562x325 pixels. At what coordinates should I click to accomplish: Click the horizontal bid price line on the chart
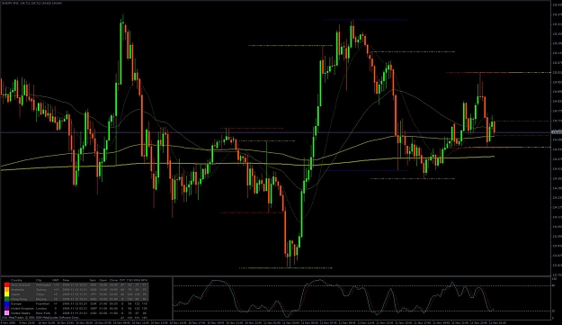tap(275, 132)
